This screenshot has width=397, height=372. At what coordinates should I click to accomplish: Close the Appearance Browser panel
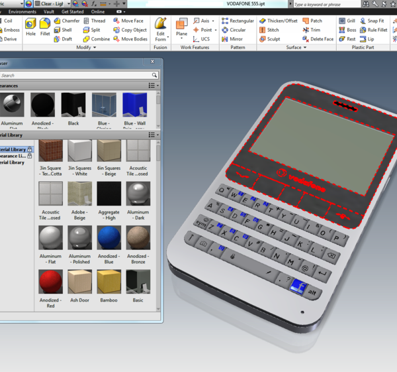coord(152,62)
